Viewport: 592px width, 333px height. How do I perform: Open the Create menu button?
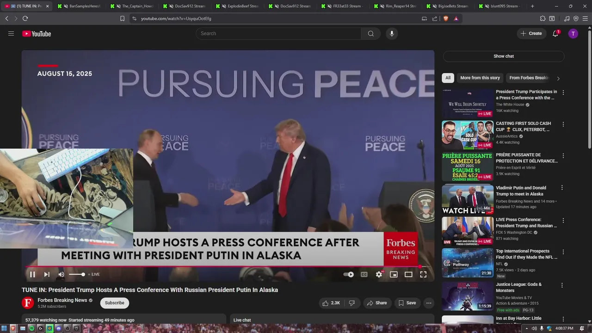531,33
